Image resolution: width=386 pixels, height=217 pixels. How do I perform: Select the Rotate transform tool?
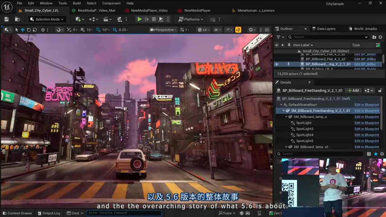[x=29, y=29]
